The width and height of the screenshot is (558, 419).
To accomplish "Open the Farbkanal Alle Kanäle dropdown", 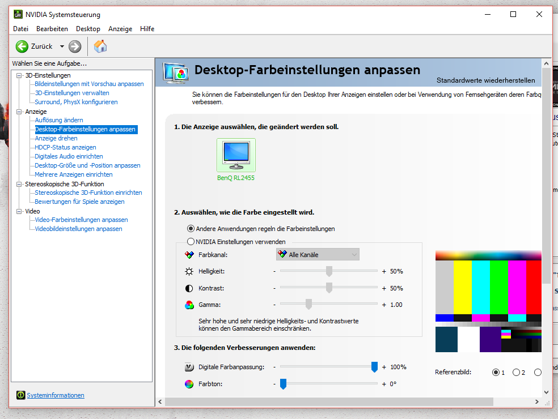I will [x=318, y=254].
